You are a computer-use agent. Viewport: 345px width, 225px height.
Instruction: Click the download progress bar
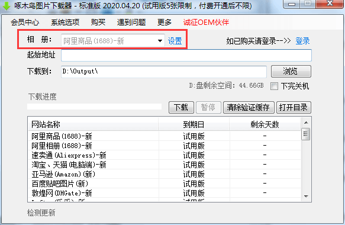point(94,107)
